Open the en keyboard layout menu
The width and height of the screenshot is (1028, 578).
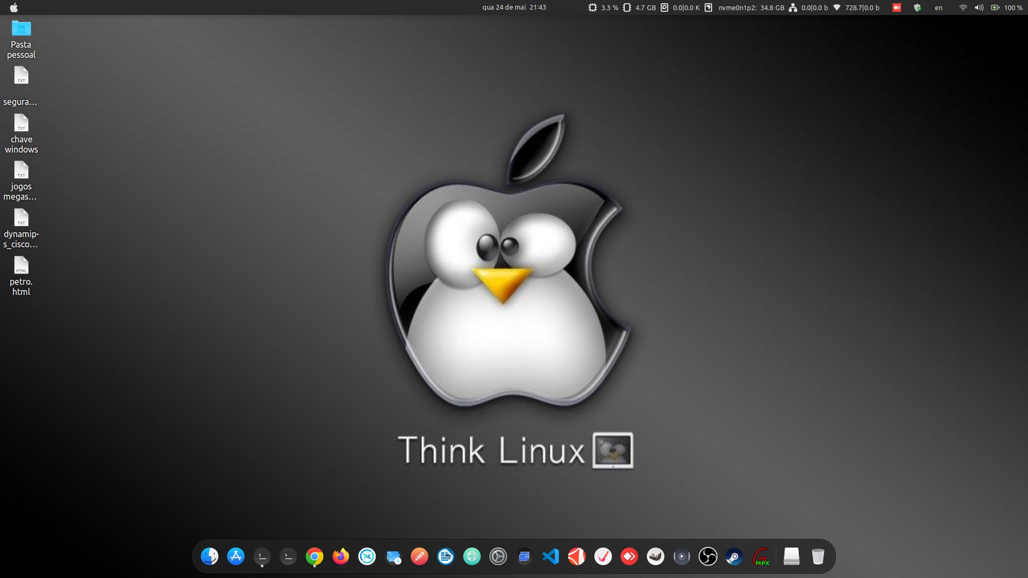[939, 8]
